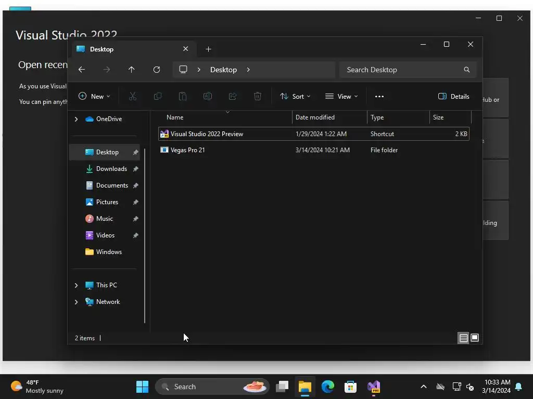The width and height of the screenshot is (533, 399).
Task: Open Downloads in navigation pane
Action: click(x=111, y=169)
